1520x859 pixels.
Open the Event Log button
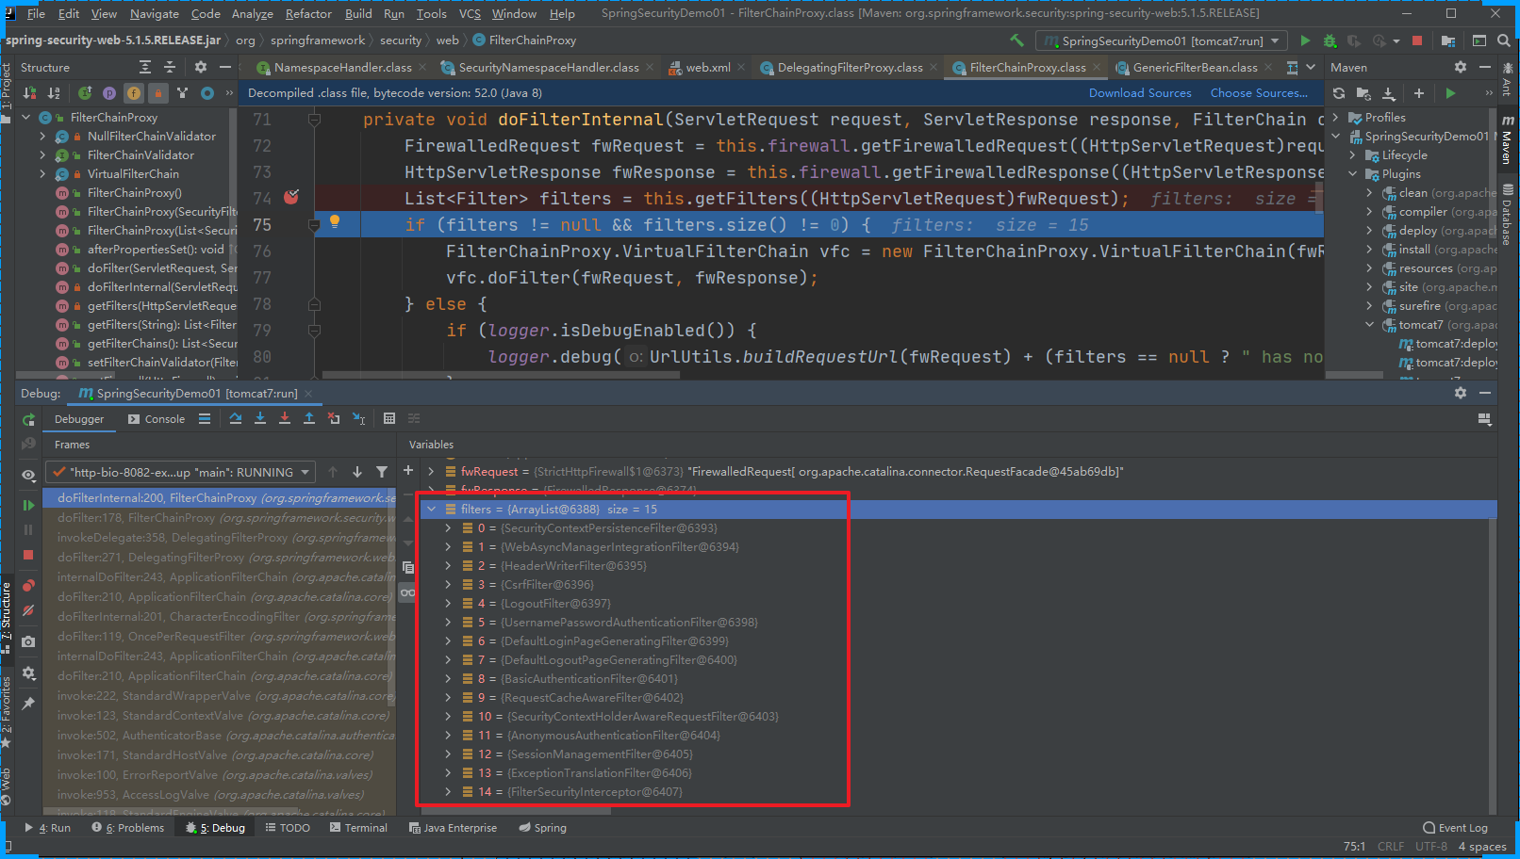pos(1455,828)
